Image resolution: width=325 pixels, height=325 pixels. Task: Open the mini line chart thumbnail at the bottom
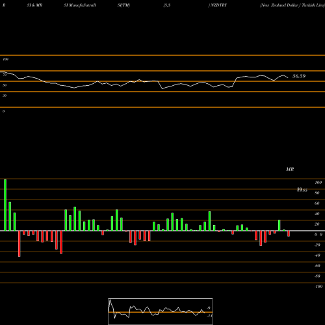(x=161, y=311)
